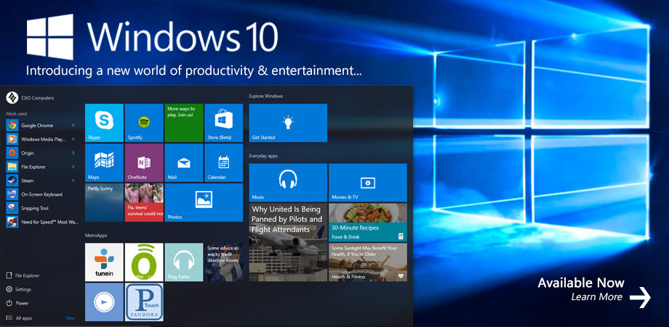Expand Google Chrome jump list arrow

(73, 125)
